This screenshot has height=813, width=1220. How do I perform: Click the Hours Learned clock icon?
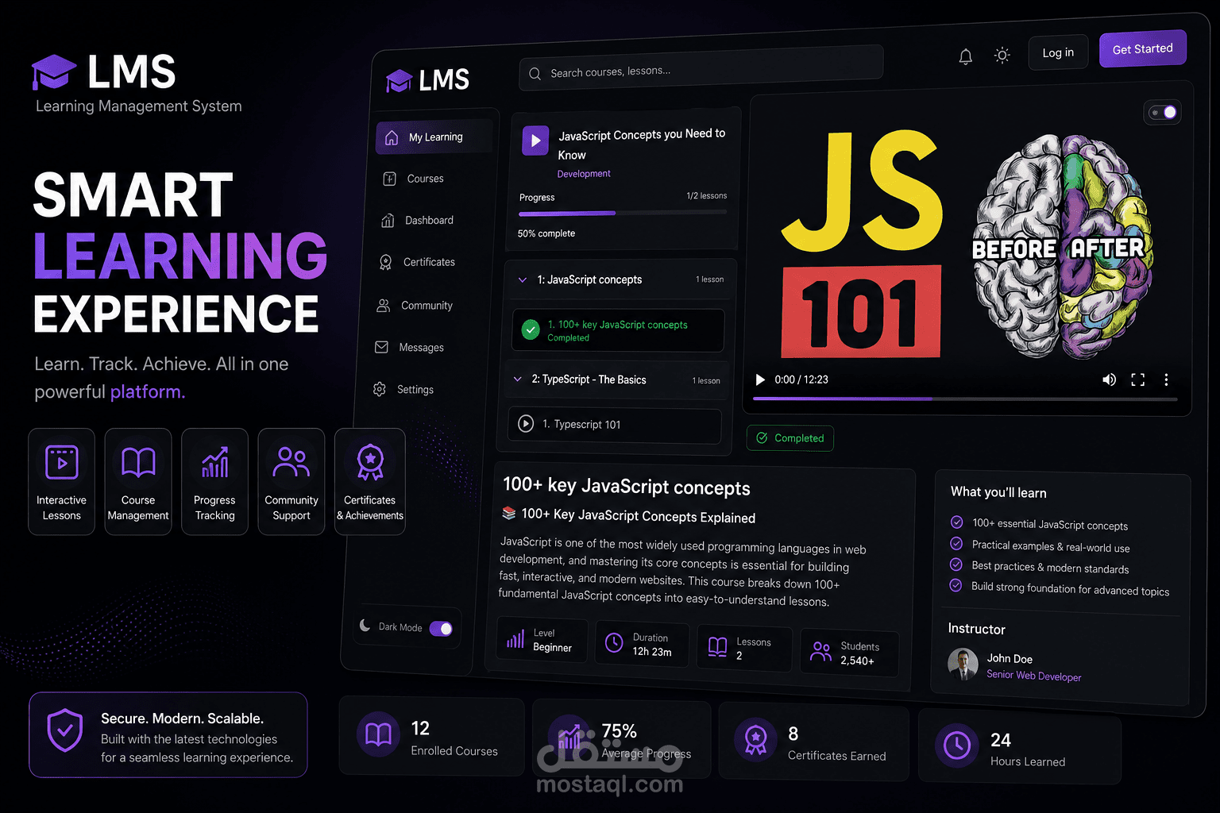[957, 746]
